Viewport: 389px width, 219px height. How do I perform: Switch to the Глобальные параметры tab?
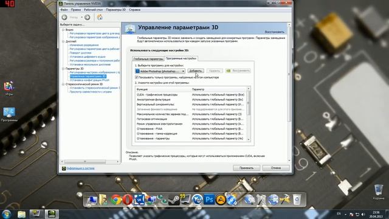click(148, 59)
